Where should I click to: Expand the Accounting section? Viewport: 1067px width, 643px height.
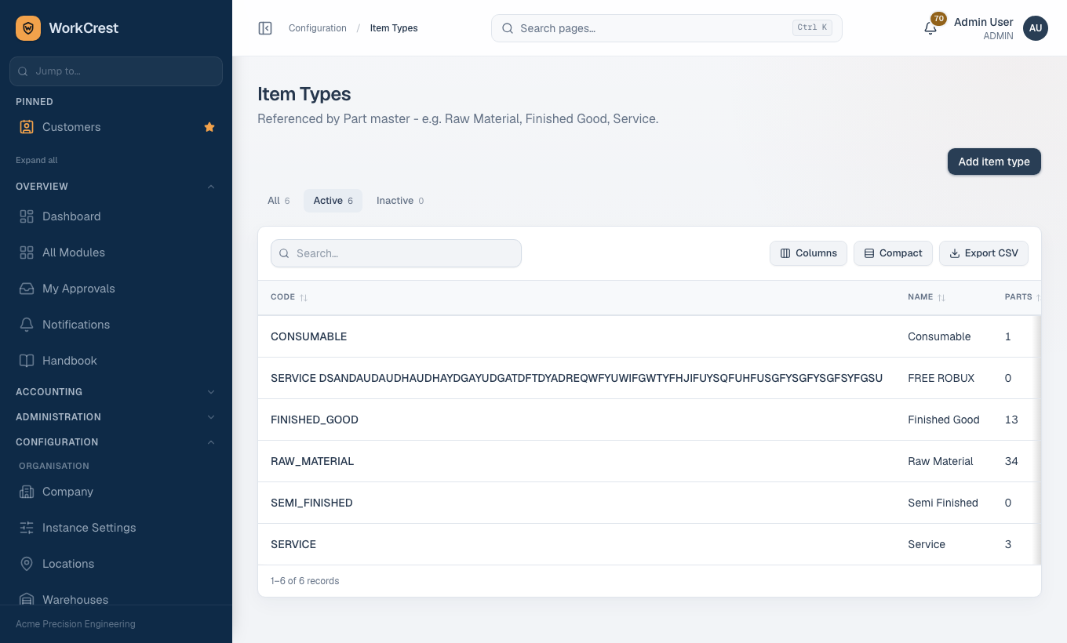point(116,392)
